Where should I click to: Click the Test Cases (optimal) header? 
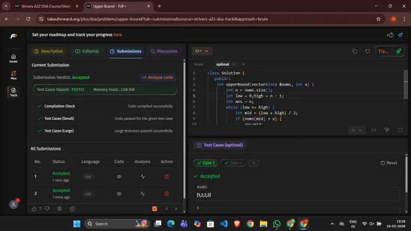tap(219, 145)
